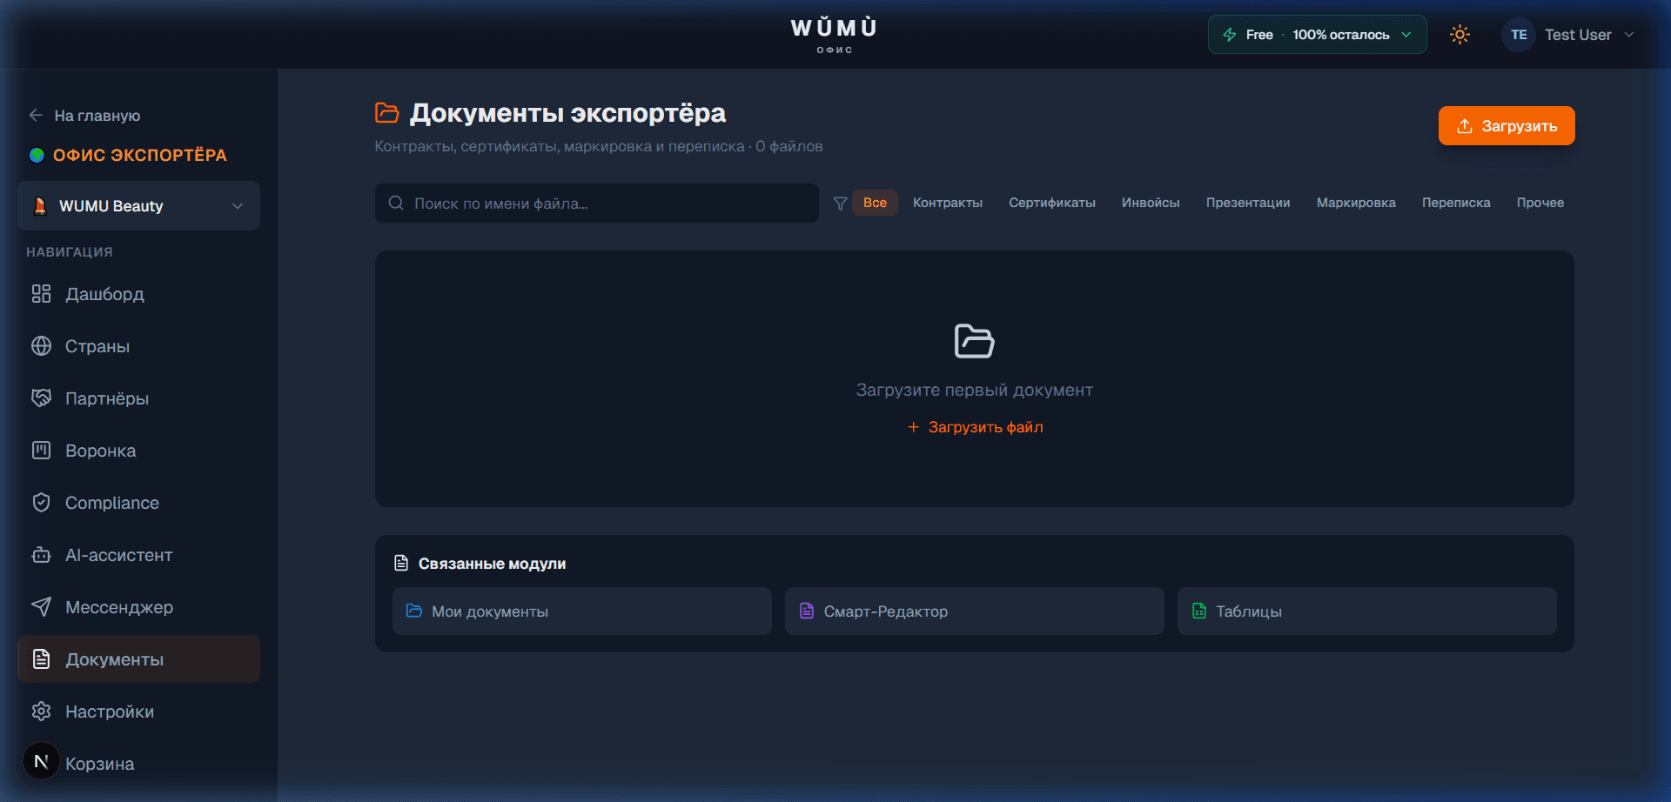Click the kanban icon beside Воронка
The height and width of the screenshot is (802, 1671).
tap(41, 451)
